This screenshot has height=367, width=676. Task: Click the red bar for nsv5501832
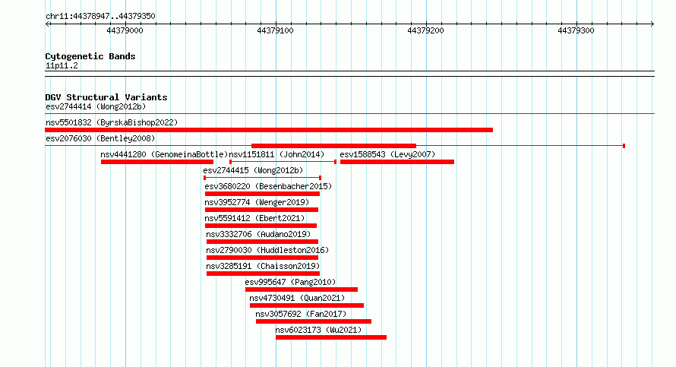click(x=269, y=130)
